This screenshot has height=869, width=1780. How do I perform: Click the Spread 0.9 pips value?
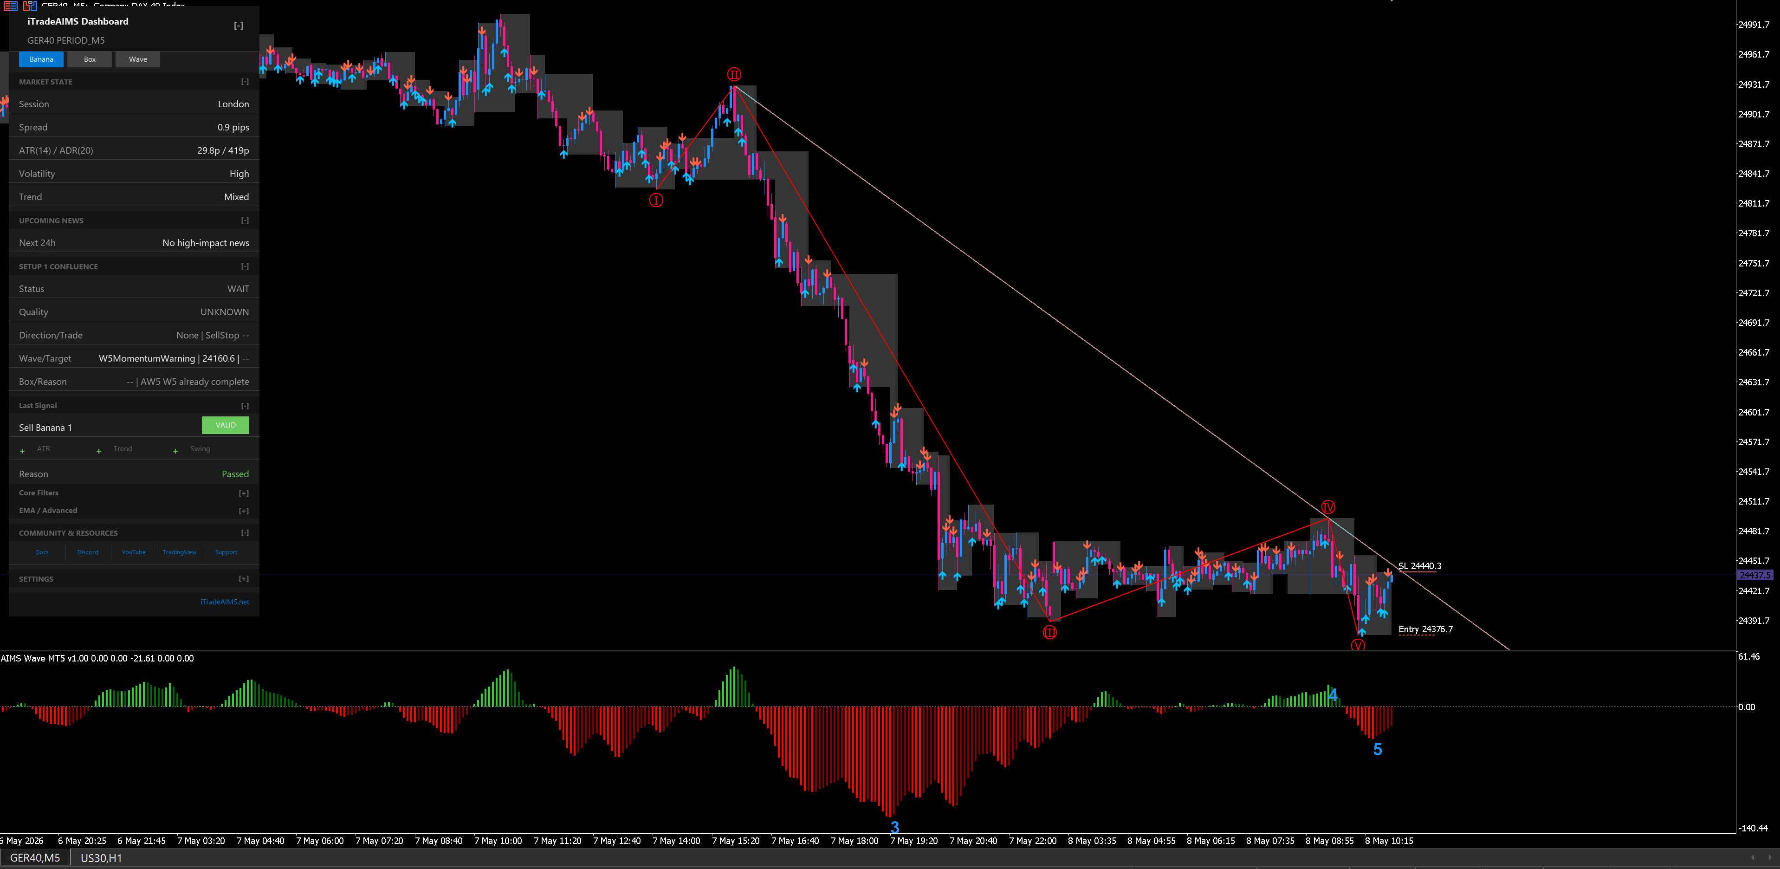(233, 127)
